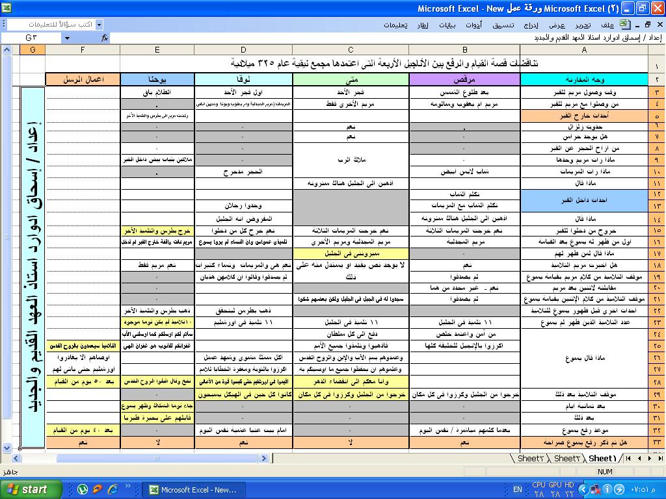Click inside the formula bar text
The height and width of the screenshot is (499, 666).
[x=390, y=38]
